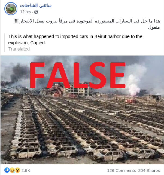Open the 126 Comments link
Screen dimensions: 164x175
[x=122, y=171]
